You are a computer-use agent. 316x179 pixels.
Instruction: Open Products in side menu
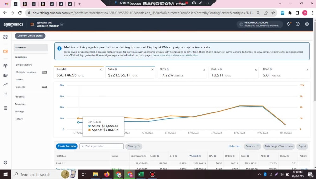(20, 97)
